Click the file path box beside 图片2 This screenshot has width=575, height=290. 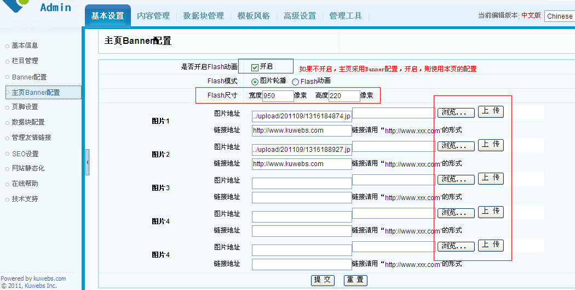coord(394,146)
